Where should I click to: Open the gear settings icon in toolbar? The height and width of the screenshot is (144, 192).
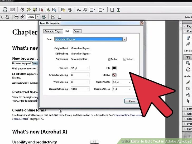22,10
